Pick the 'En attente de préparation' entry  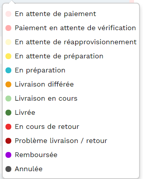click(71, 56)
